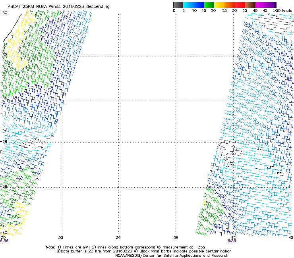
Task: Click the longitude label '33'
Action: (61, 238)
